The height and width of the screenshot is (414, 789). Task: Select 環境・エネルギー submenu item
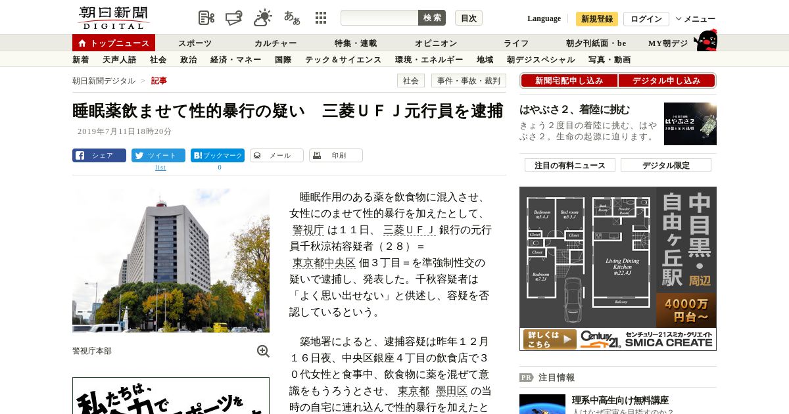coord(429,60)
